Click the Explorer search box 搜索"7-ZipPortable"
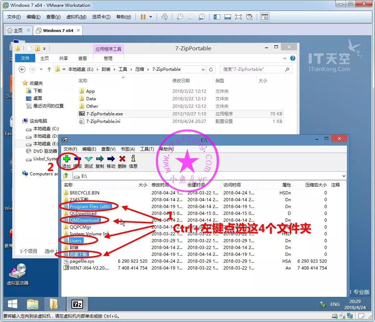The height and width of the screenshot is (322, 375). tap(253, 69)
